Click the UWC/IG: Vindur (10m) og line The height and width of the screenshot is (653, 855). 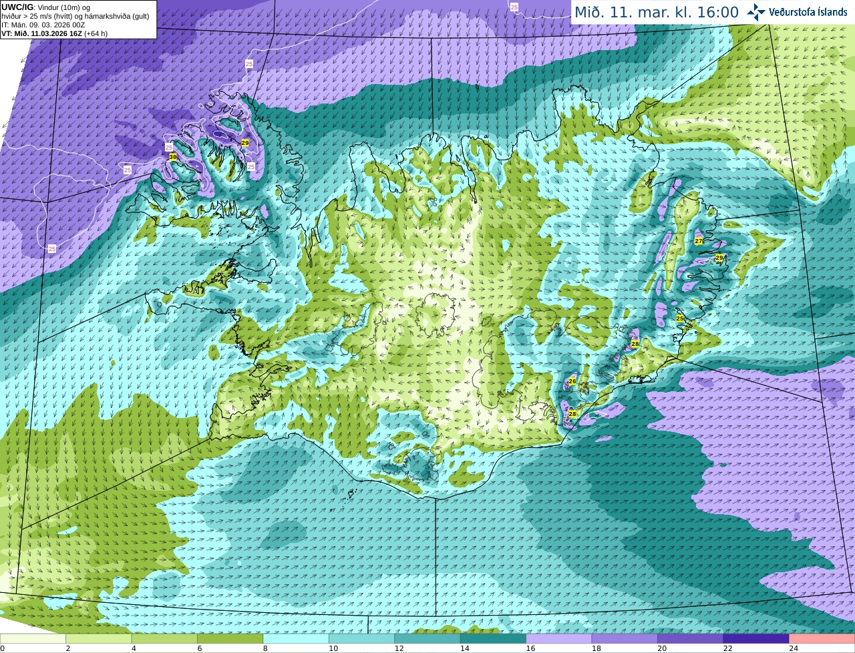tap(46, 7)
